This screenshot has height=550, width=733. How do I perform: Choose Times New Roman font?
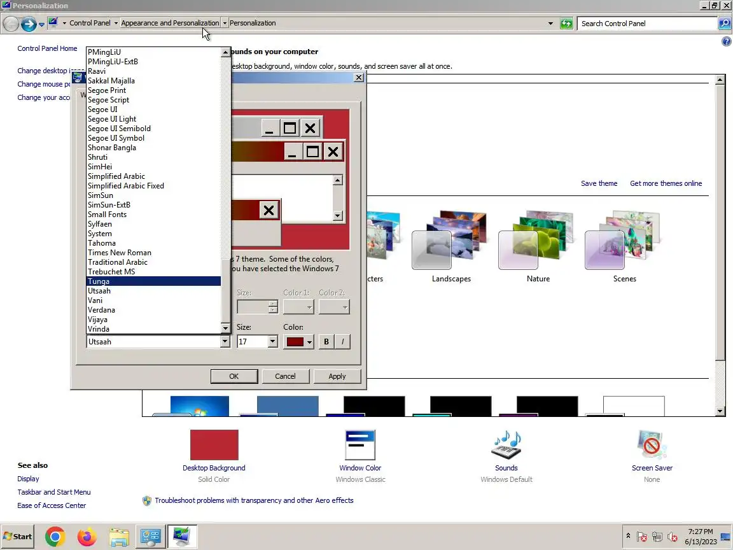coord(153,253)
